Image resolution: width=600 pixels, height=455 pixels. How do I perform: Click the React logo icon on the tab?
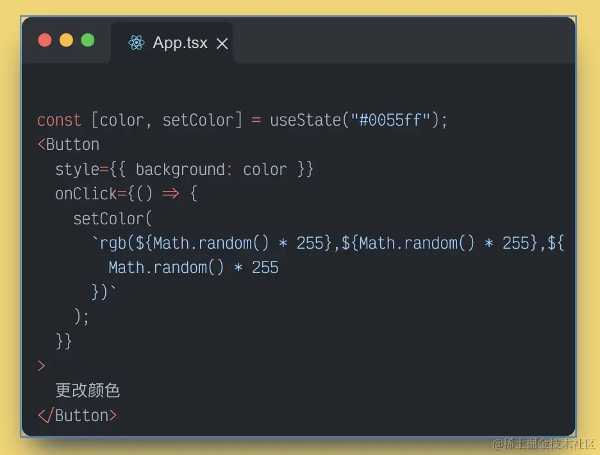tap(136, 43)
